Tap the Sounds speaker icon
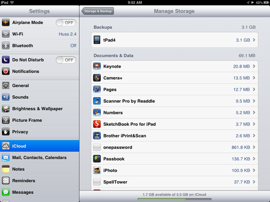Viewport: 270px width, 202px height. point(6,97)
